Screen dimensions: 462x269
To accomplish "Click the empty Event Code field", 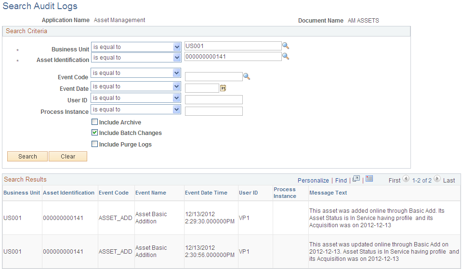I will click(213, 77).
